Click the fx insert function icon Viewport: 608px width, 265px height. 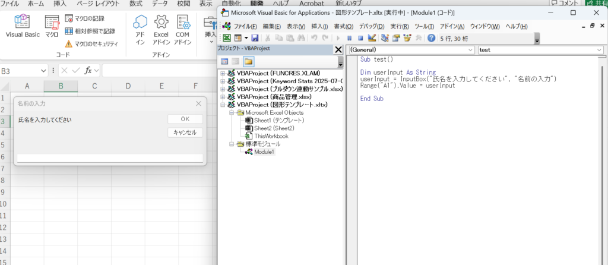pyautogui.click(x=88, y=71)
